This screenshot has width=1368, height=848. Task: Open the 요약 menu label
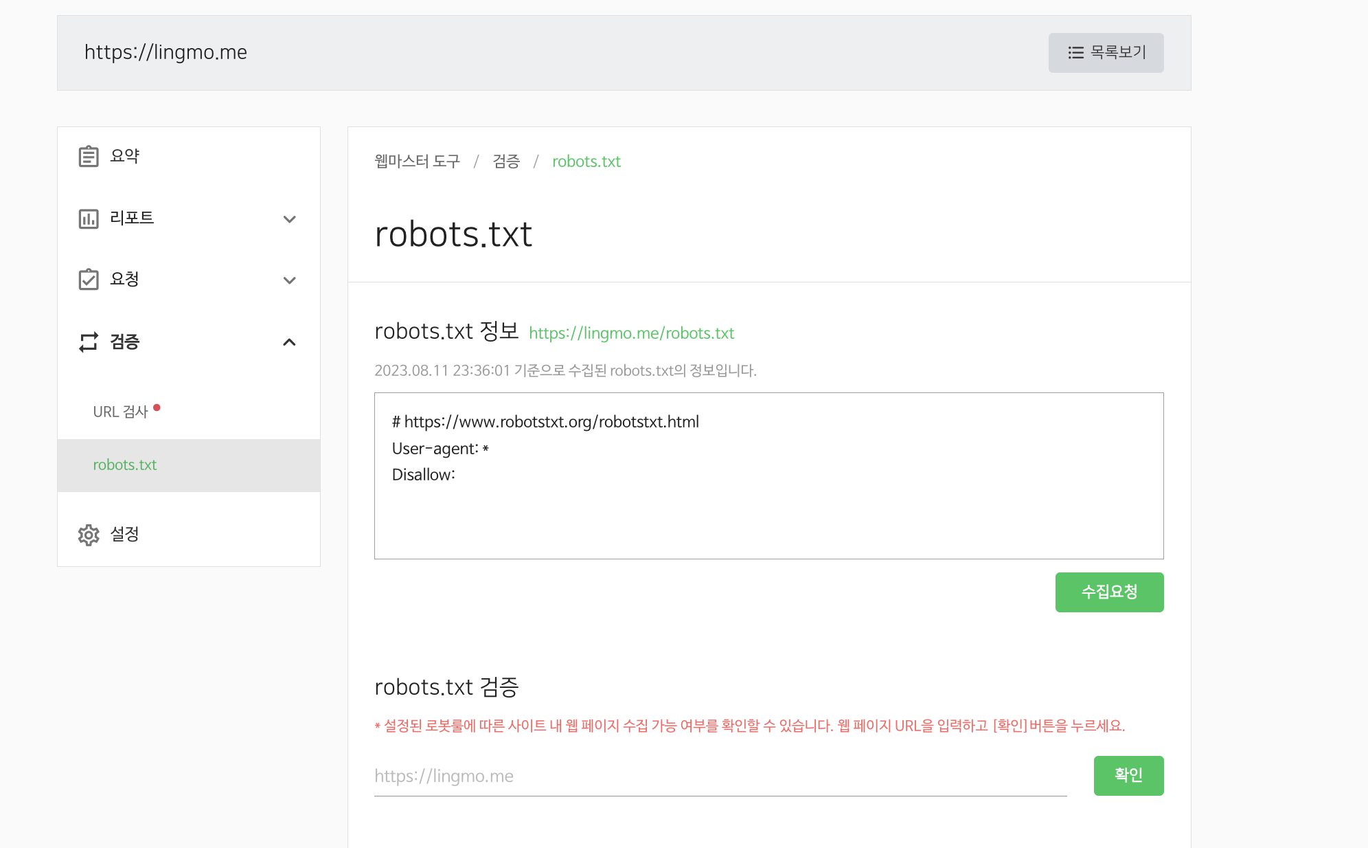pos(125,157)
